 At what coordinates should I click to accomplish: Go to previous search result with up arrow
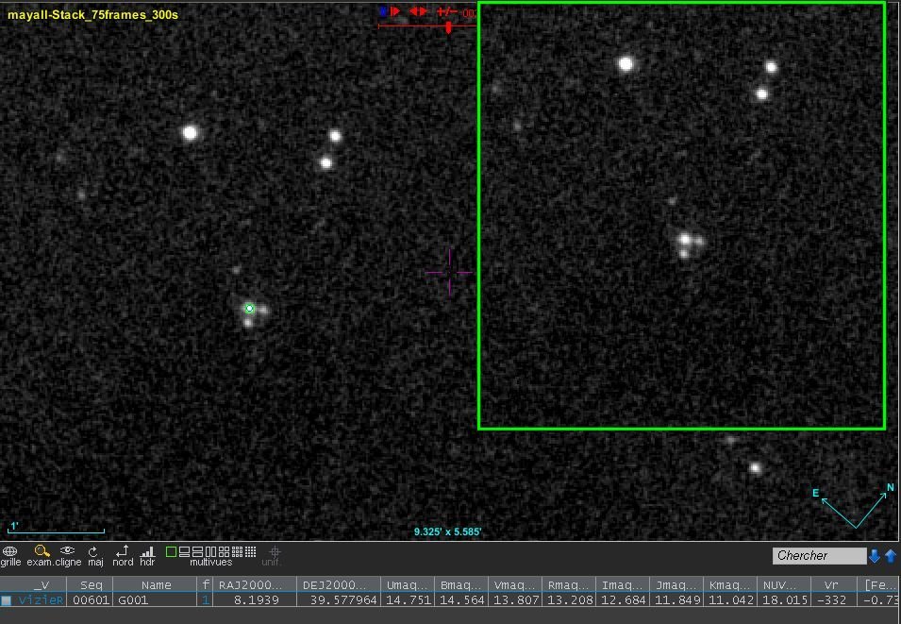pos(890,556)
